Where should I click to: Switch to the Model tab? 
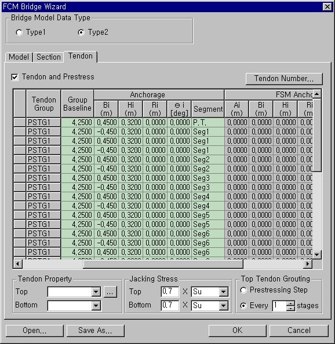pos(19,57)
